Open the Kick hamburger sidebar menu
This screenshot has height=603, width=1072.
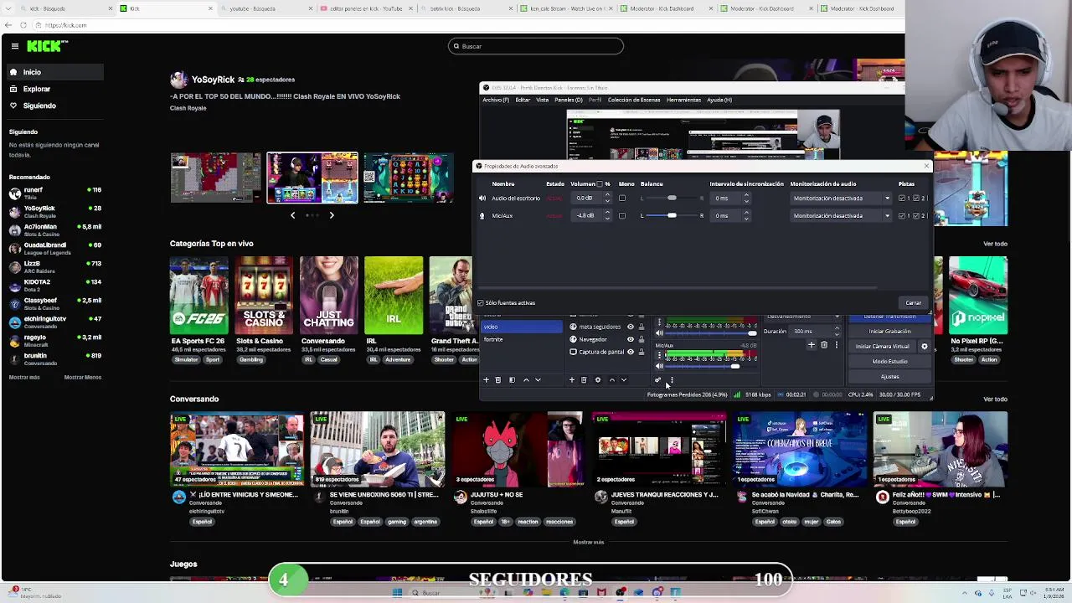pyautogui.click(x=14, y=46)
